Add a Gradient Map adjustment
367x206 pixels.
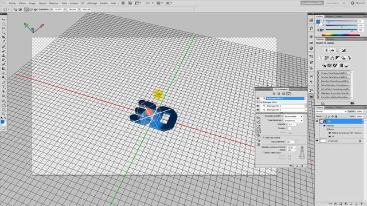pos(341,66)
